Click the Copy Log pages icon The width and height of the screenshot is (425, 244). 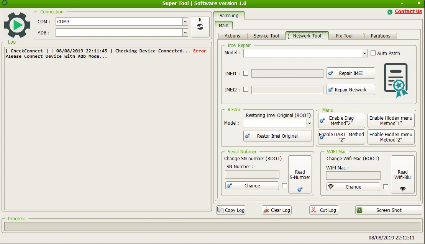click(x=220, y=210)
